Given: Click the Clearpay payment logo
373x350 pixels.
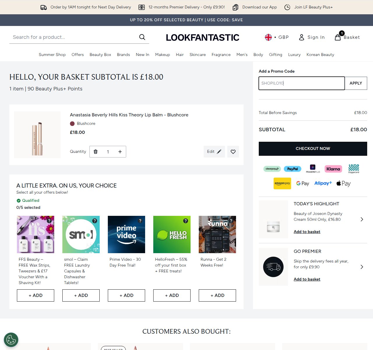Looking at the screenshot, I should pos(272,169).
